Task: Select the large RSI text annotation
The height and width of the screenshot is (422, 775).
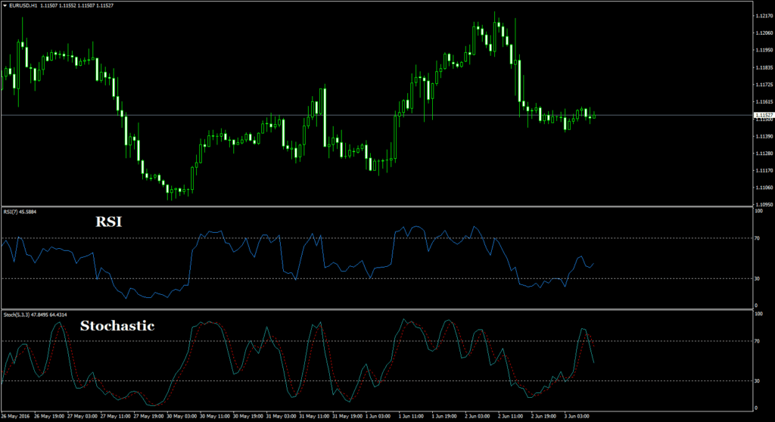Action: click(x=109, y=222)
